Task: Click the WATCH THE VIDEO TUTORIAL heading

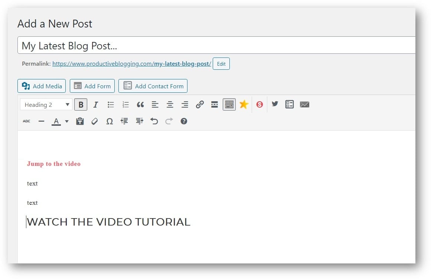Action: [108, 222]
